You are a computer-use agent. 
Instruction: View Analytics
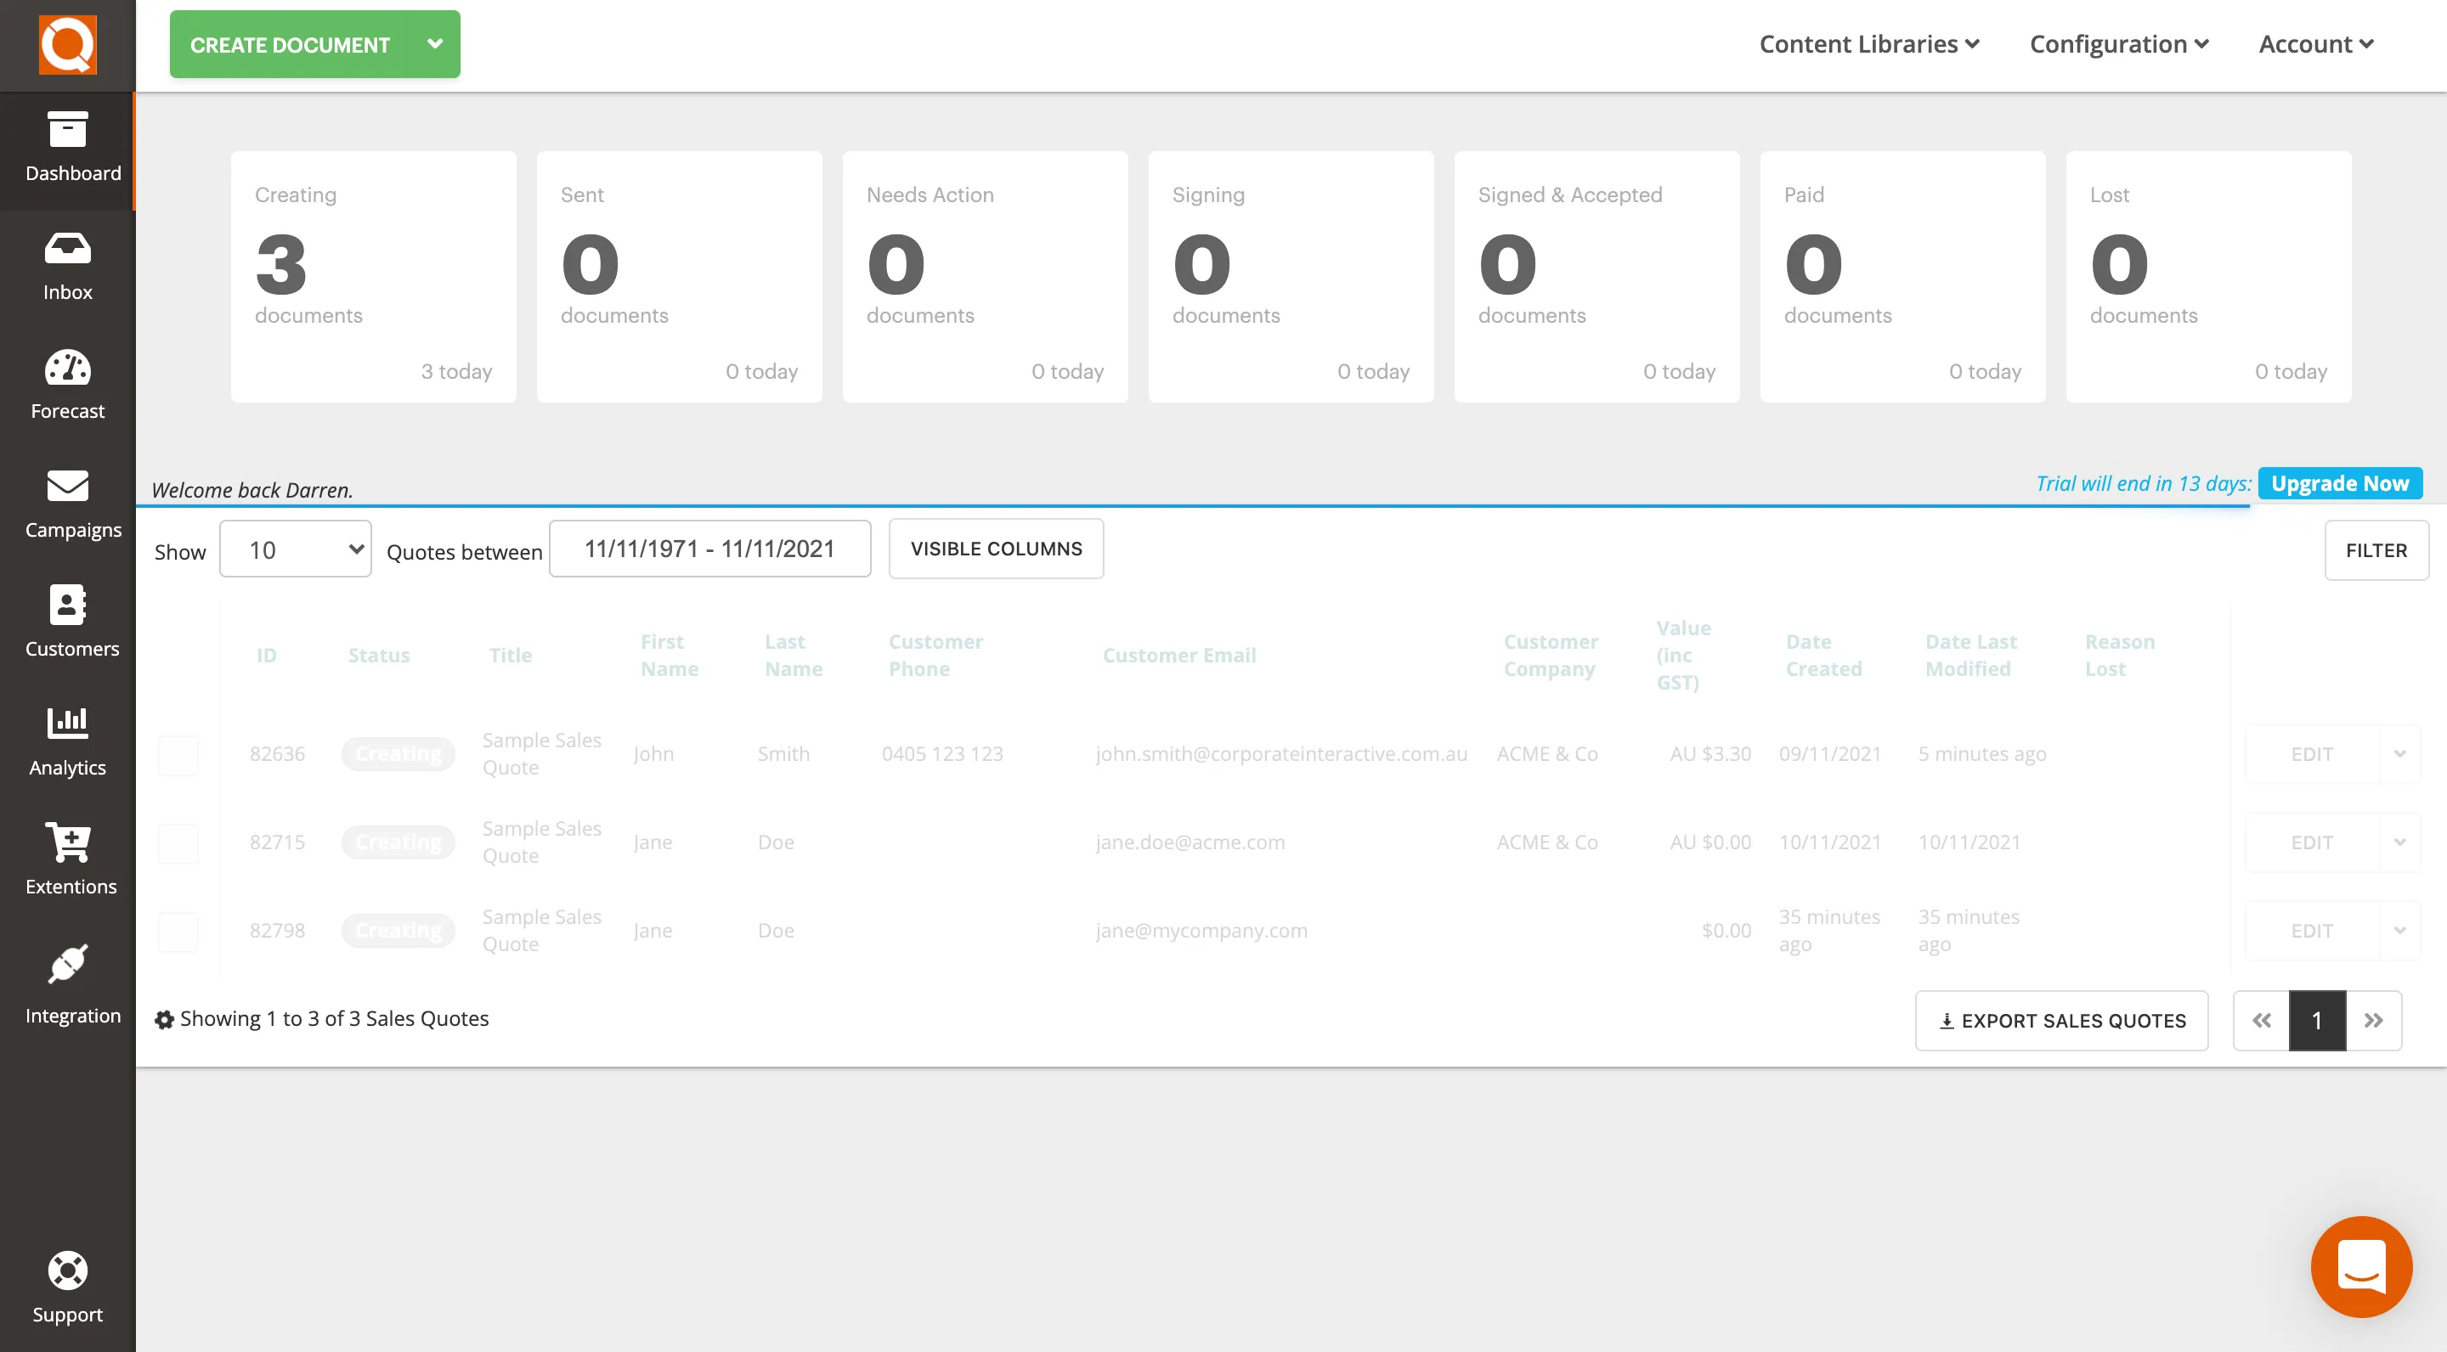point(67,742)
